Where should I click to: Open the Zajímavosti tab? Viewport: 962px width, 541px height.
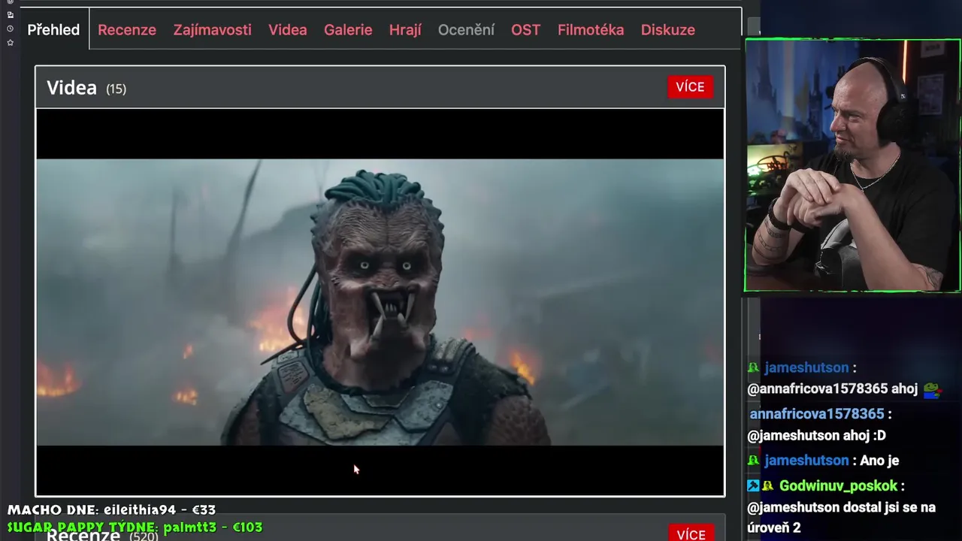tap(213, 30)
